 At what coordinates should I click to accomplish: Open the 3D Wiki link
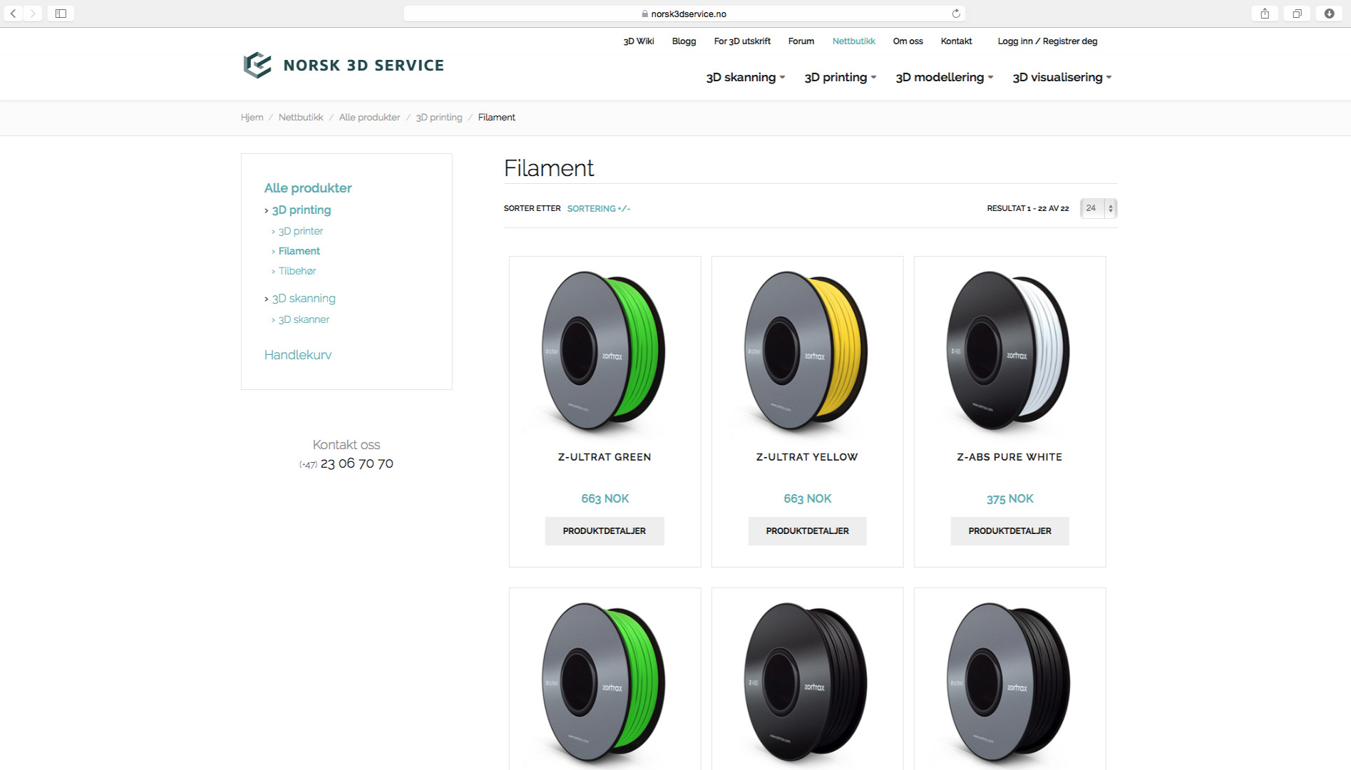(x=638, y=41)
